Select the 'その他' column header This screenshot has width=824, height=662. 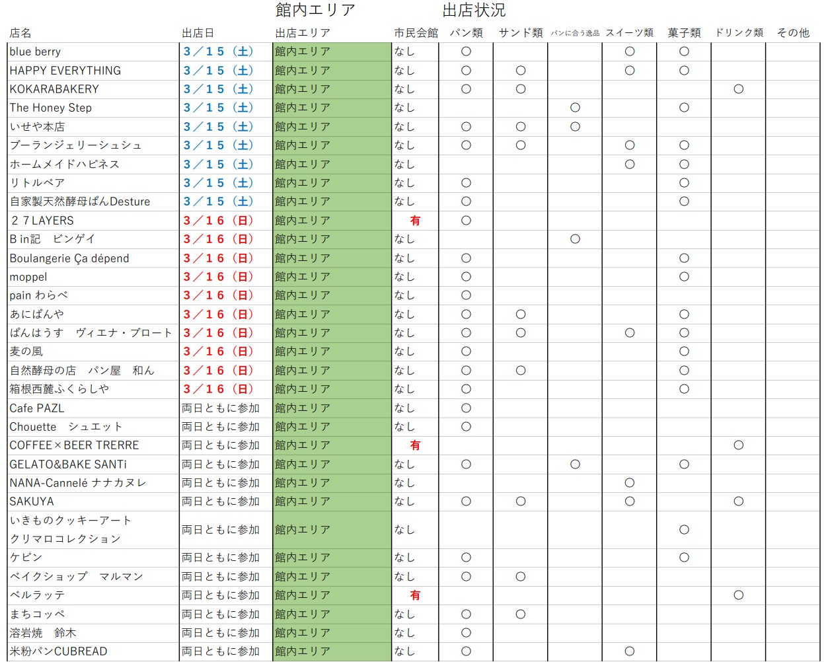pos(793,33)
